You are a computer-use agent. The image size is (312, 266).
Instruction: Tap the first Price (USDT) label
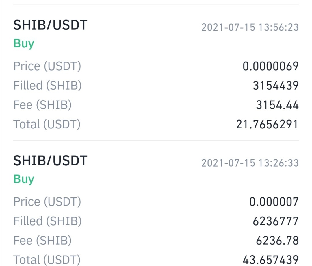point(47,66)
